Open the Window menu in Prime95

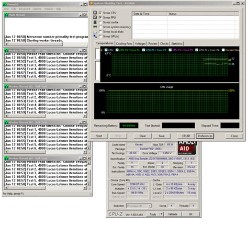click(49, 9)
